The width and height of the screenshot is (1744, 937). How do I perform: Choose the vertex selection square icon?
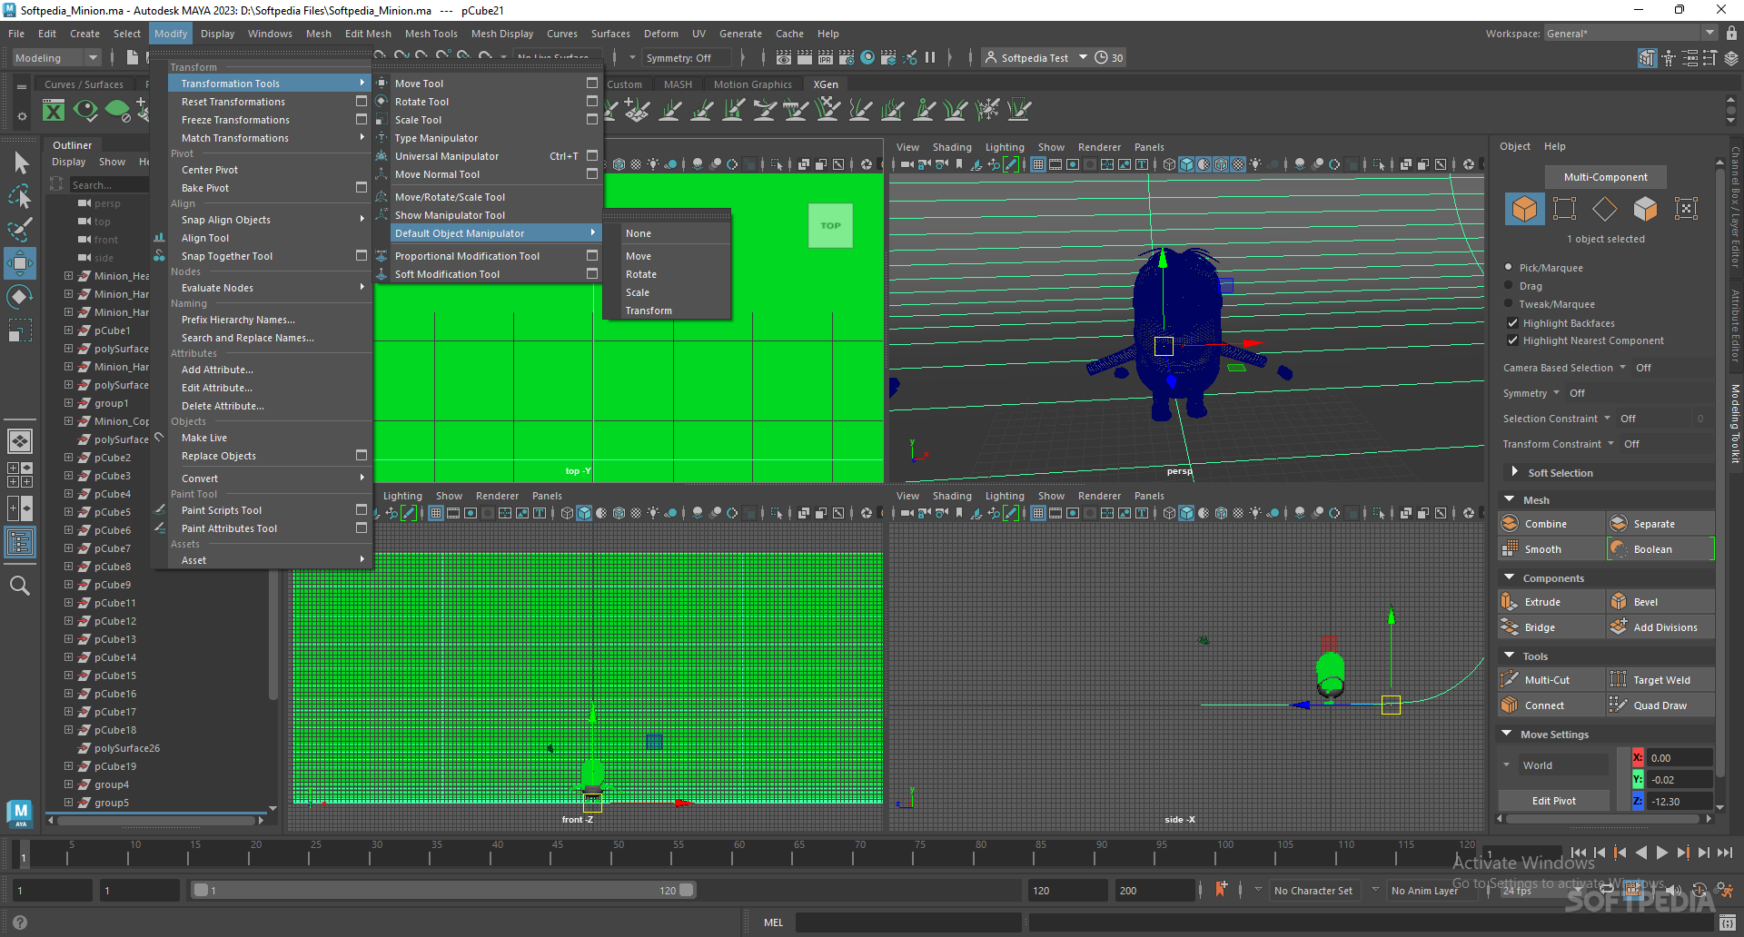point(1564,209)
